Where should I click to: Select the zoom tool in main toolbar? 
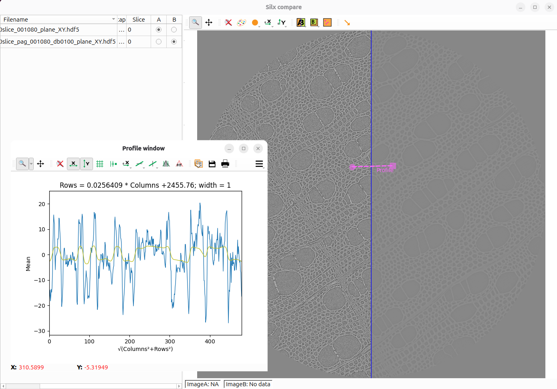tap(195, 22)
